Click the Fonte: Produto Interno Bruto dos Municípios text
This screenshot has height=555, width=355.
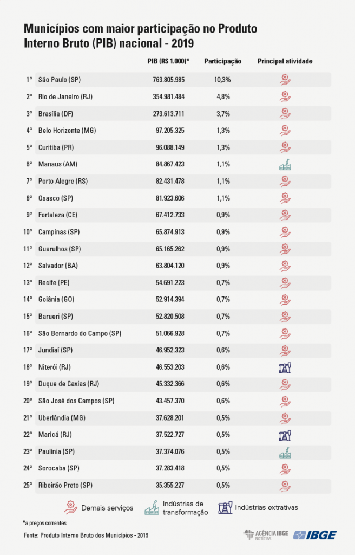(86, 535)
